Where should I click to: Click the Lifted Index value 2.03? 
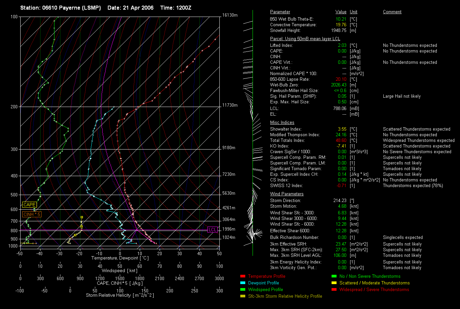click(342, 46)
